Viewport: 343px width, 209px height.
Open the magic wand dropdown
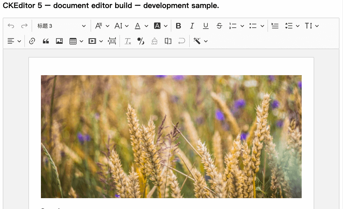pos(200,41)
